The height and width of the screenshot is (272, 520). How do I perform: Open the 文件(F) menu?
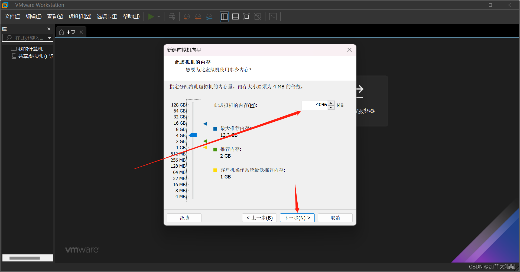coord(13,16)
